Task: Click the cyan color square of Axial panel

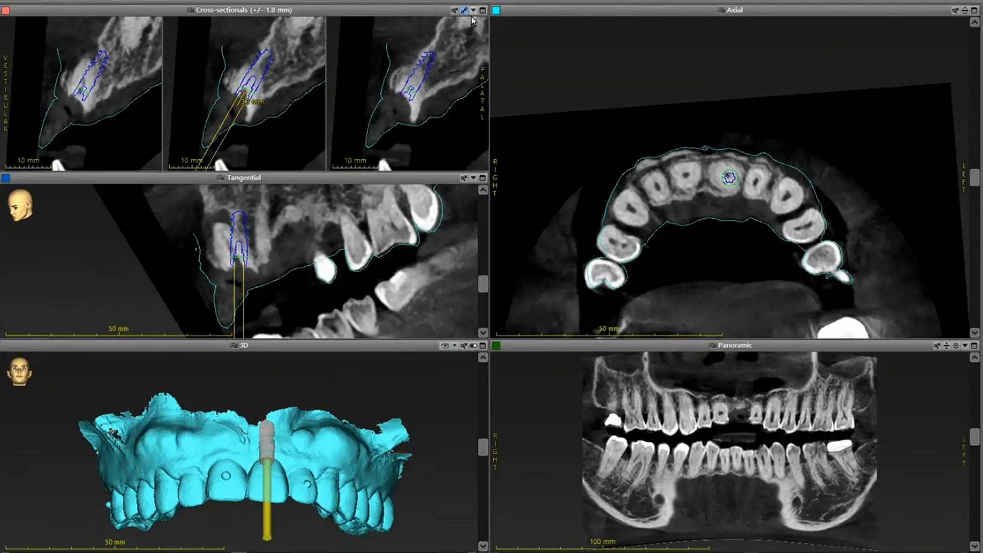Action: [496, 10]
